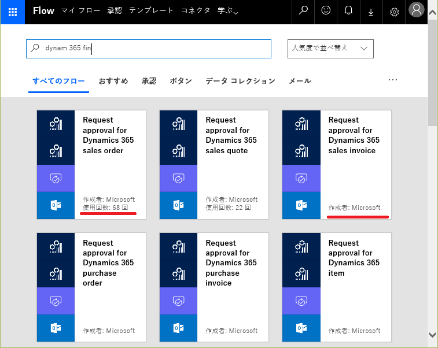The image size is (438, 348).
Task: Open the purchase invoice approval template title
Action: click(231, 263)
